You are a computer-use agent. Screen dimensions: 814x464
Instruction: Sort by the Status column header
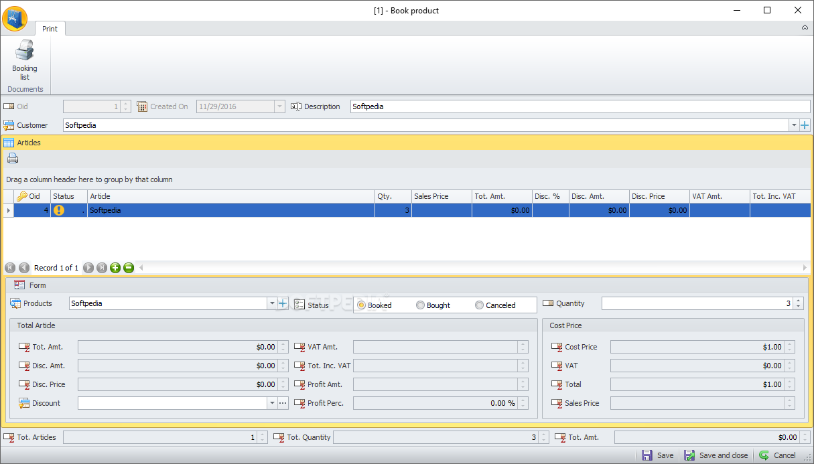pyautogui.click(x=69, y=196)
